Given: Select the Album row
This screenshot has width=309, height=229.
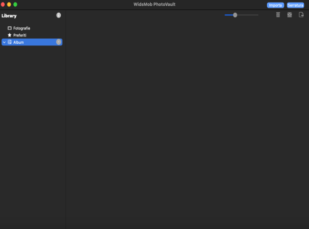Looking at the screenshot, I should click(32, 42).
